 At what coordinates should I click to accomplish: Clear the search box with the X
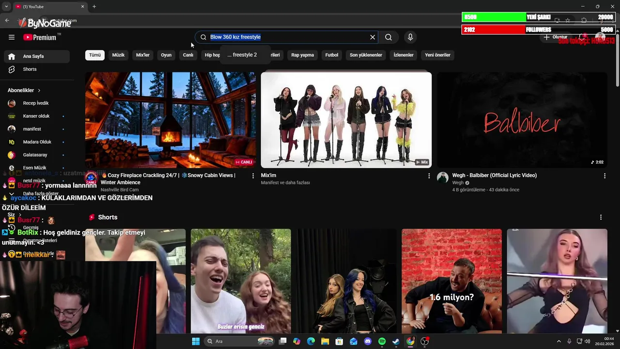372,37
